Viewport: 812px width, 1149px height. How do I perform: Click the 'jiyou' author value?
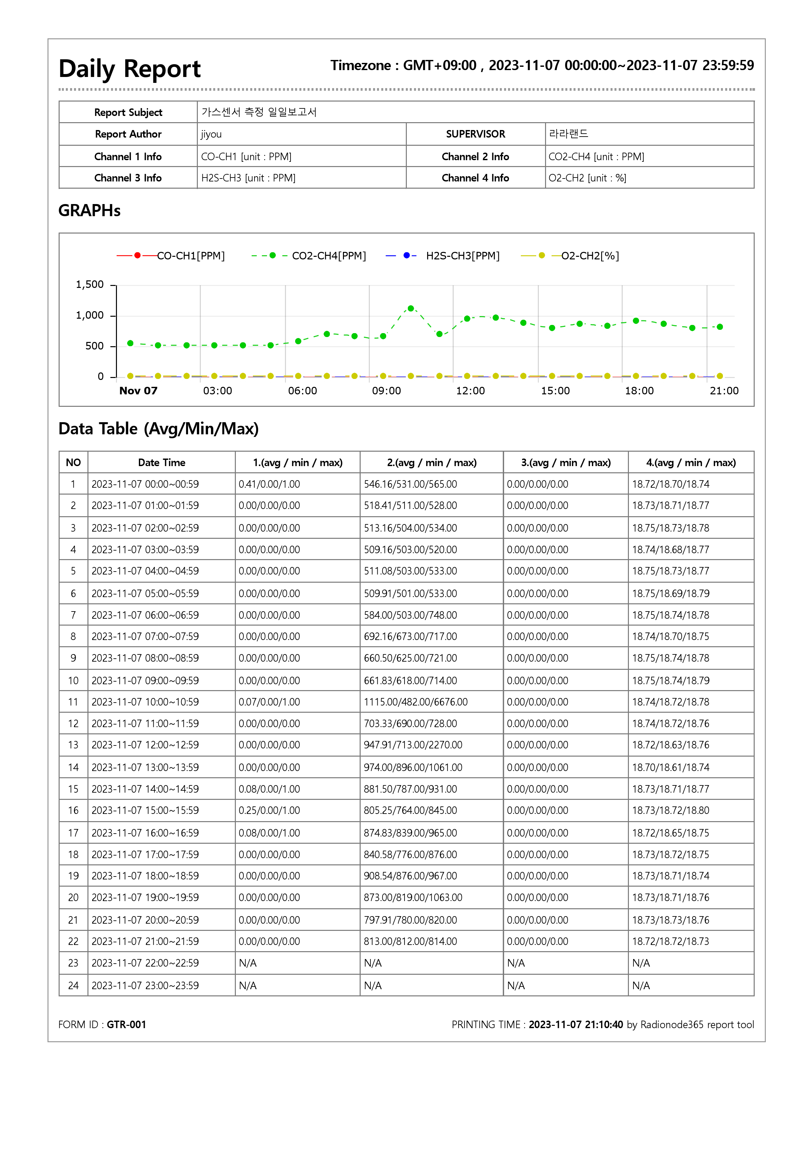[x=211, y=134]
